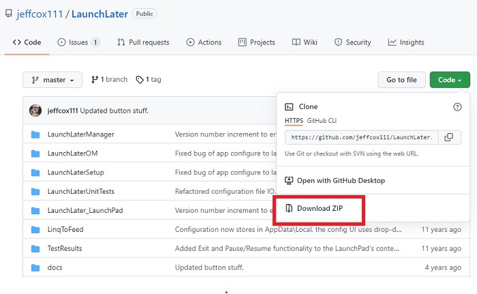Click the Public visibility badge
This screenshot has width=477, height=294.
point(144,14)
